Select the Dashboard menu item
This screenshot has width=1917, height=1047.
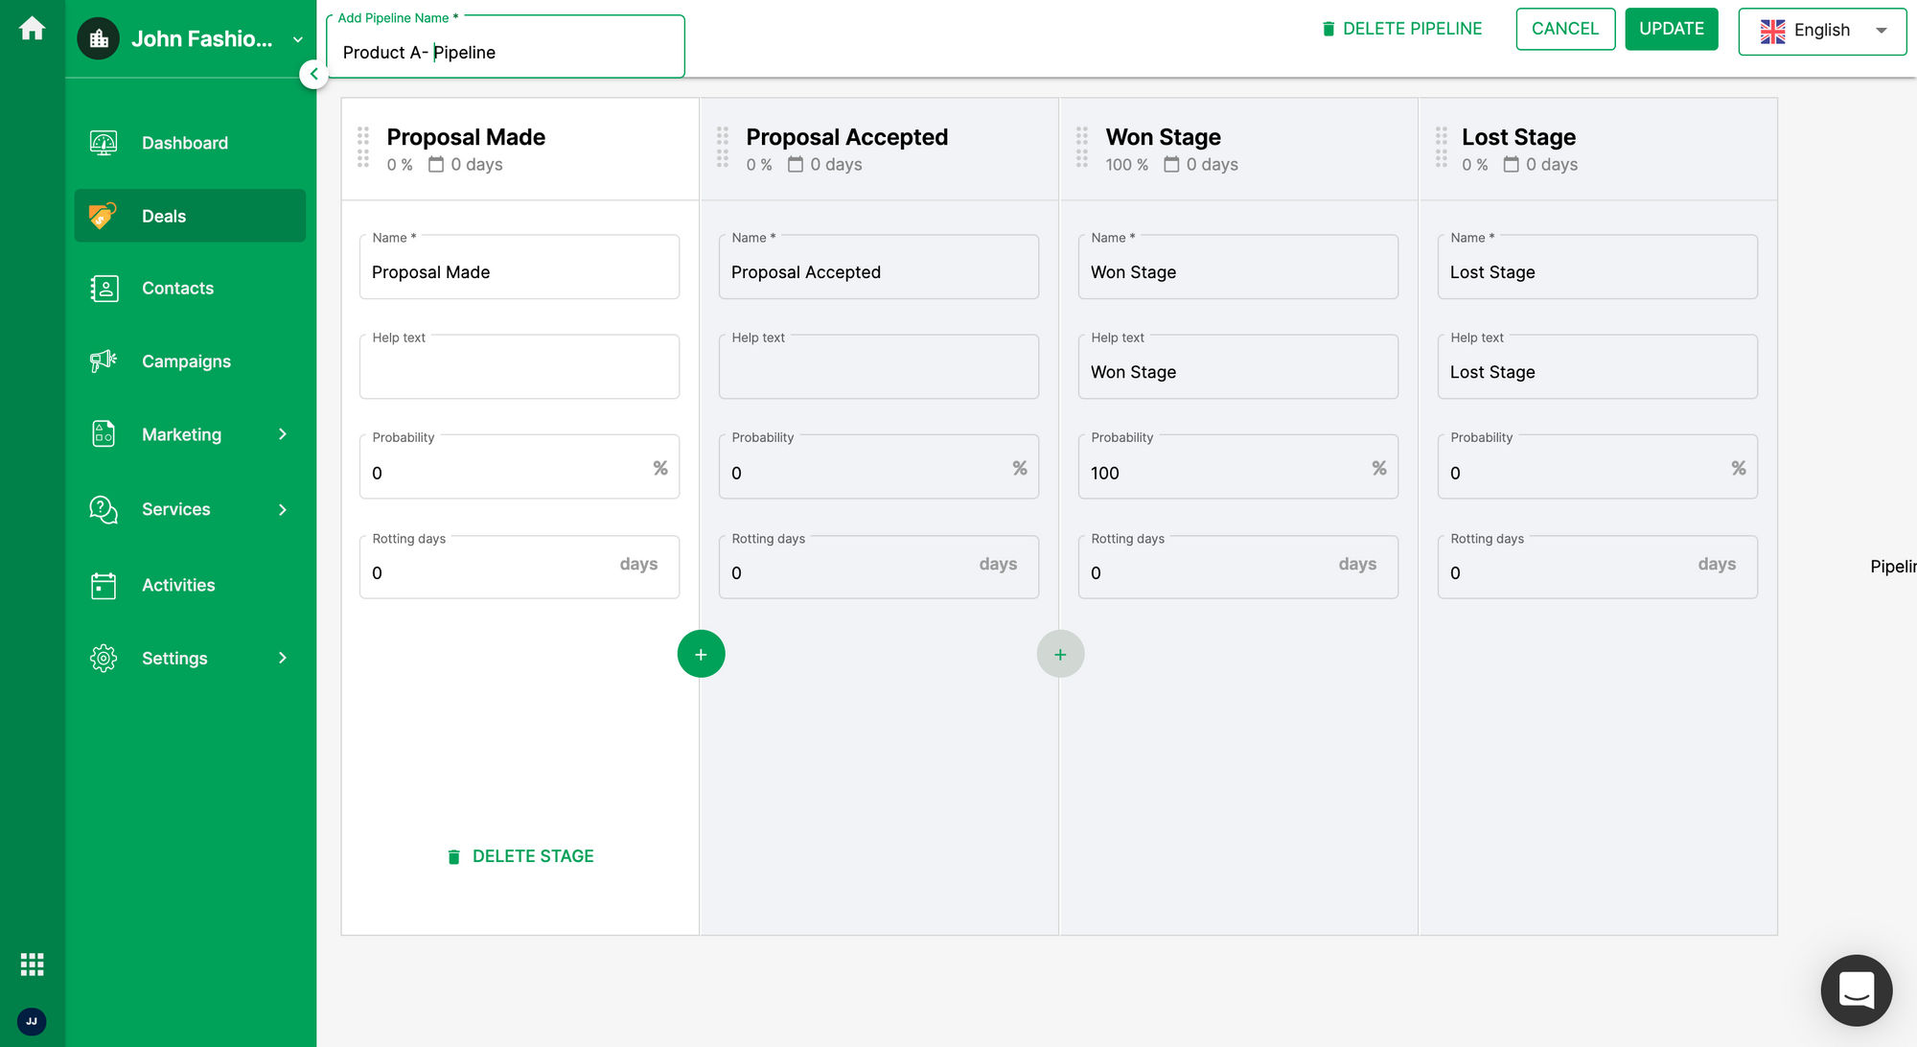coord(184,142)
